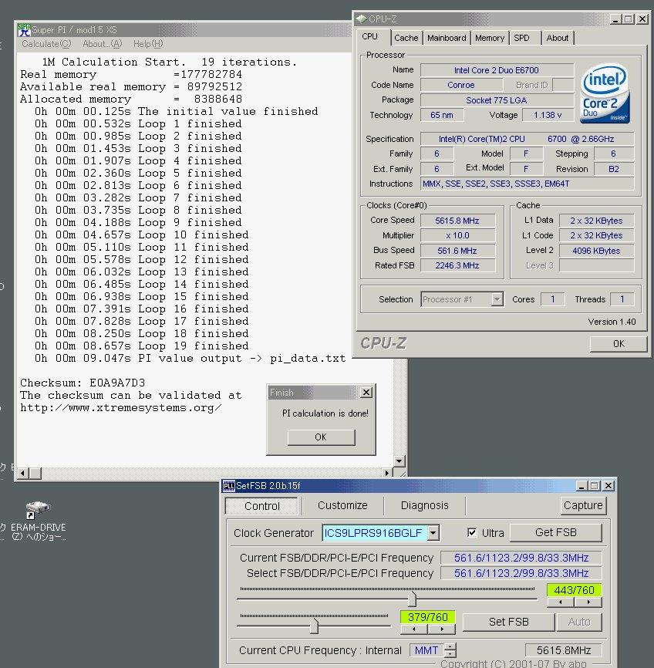Close the Finish dialog
The image size is (654, 668).
(366, 393)
